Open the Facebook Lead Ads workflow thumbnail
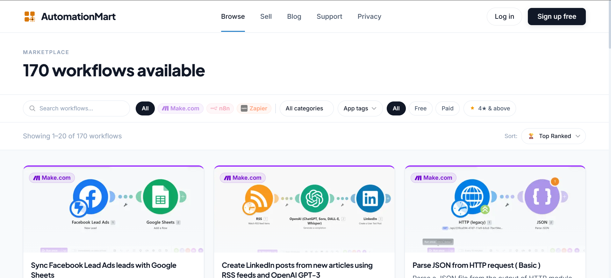Screen dimensions: 611x278 point(114,209)
